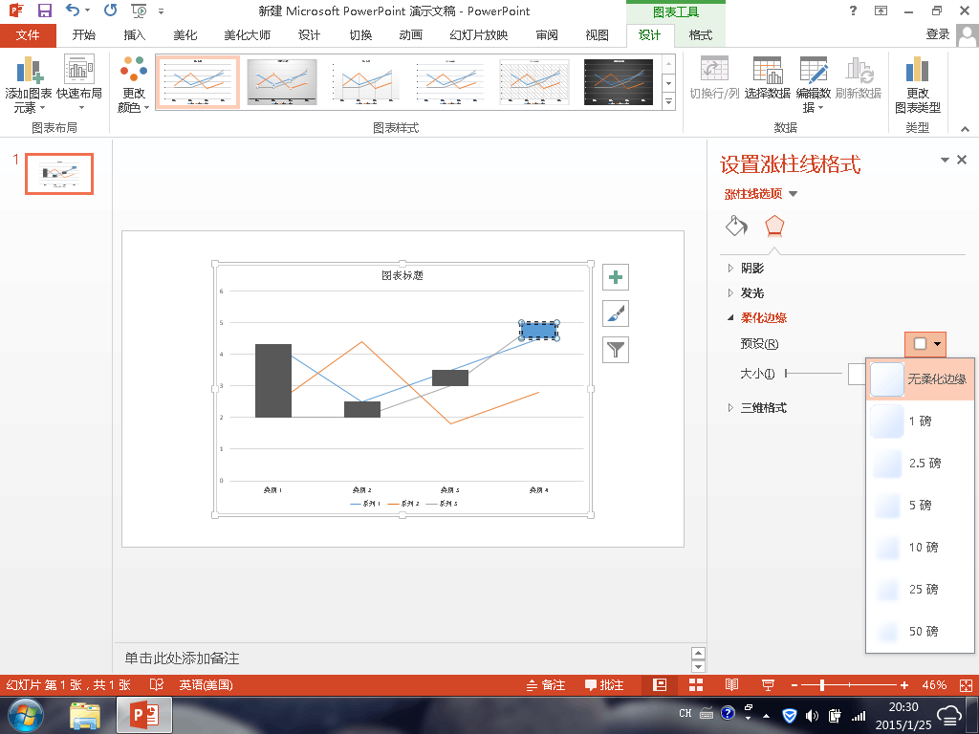979x734 pixels.
Task: Select 无柔化边缘 (No Soft Edges) option
Action: 921,378
